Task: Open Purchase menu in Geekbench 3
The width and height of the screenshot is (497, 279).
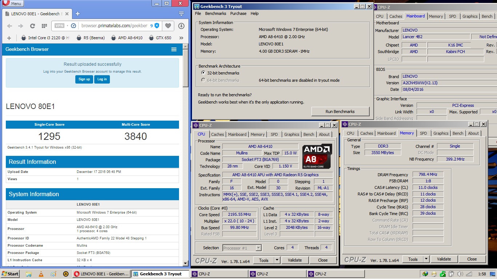Action: pyautogui.click(x=238, y=13)
